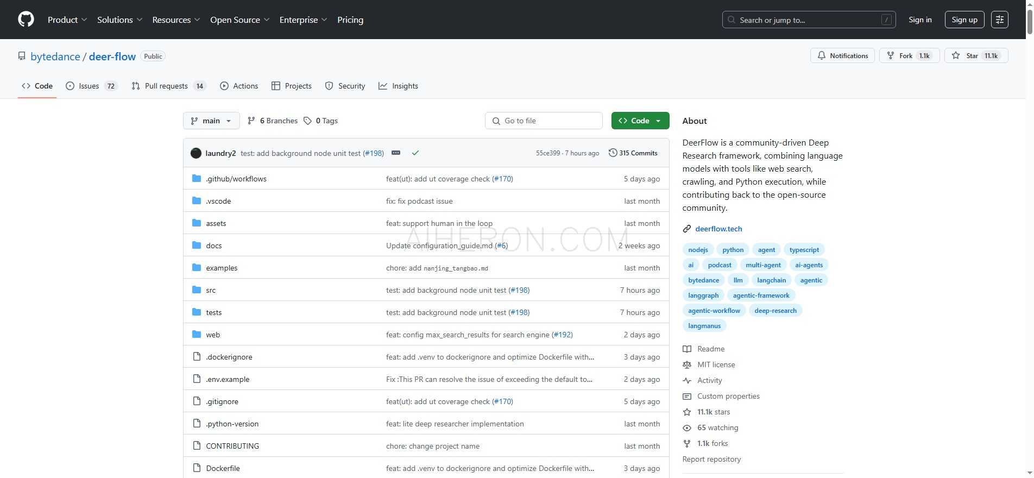View the 6 Branches list

(273, 121)
